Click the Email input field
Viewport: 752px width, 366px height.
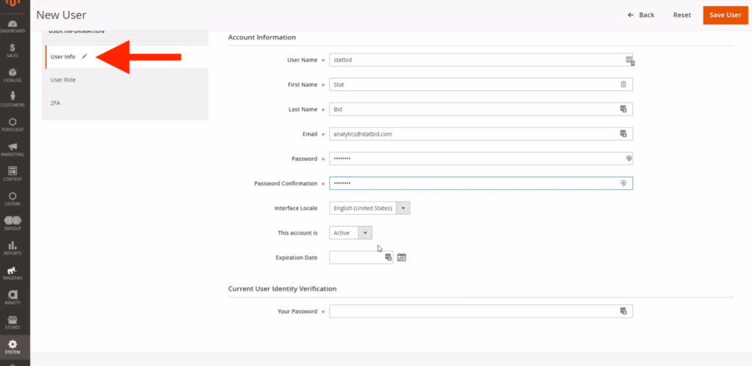pos(481,134)
